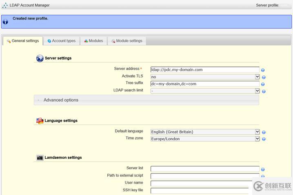Viewport: 293px width, 195px height.
Task: Click the 'Server profile:' label in header
Action: (267, 5)
